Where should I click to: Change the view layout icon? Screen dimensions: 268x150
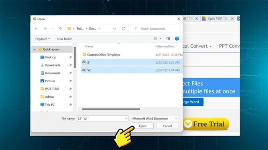point(155,39)
